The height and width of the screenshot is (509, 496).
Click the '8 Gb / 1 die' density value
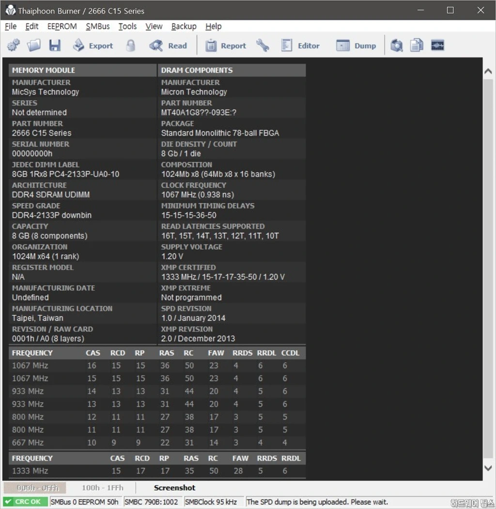pos(181,153)
